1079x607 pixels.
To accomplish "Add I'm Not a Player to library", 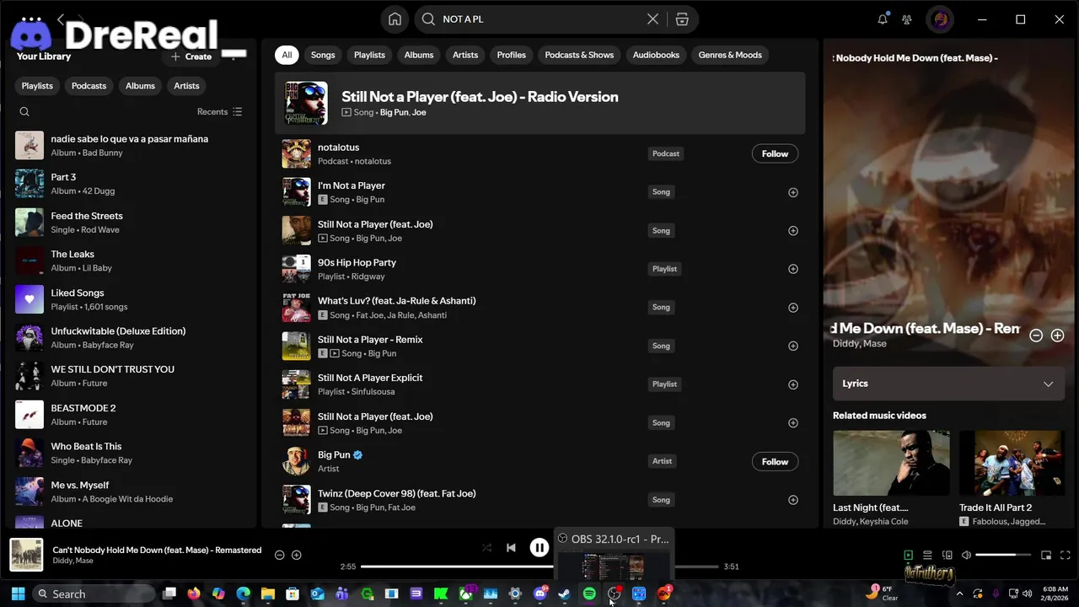I will click(x=792, y=192).
